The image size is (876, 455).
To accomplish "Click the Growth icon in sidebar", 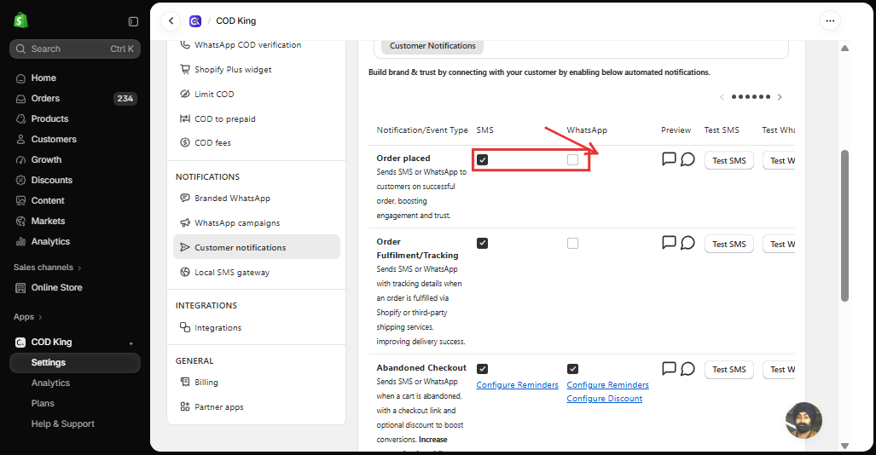I will tap(20, 159).
